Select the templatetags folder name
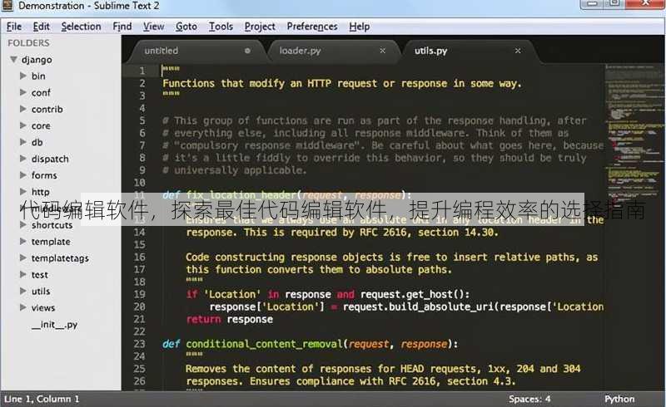The width and height of the screenshot is (666, 407). point(60,258)
